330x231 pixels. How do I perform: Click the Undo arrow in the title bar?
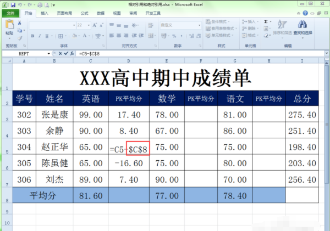point(20,4)
